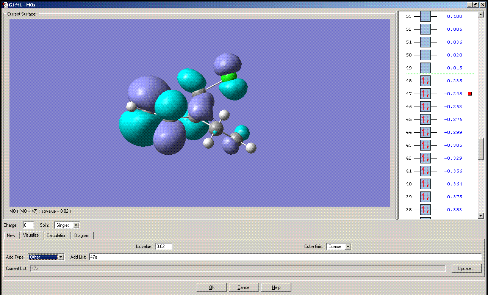Switch to the Visualize tab

31,235
